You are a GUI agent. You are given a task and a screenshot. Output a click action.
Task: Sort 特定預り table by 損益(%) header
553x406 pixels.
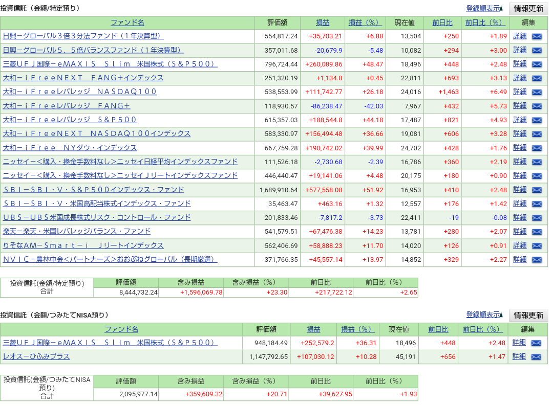point(365,22)
